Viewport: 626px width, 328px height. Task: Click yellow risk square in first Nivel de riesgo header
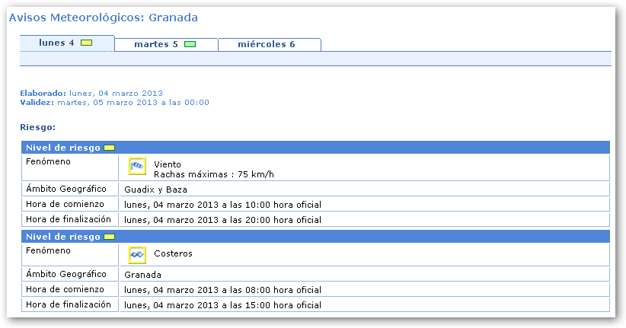point(109,148)
